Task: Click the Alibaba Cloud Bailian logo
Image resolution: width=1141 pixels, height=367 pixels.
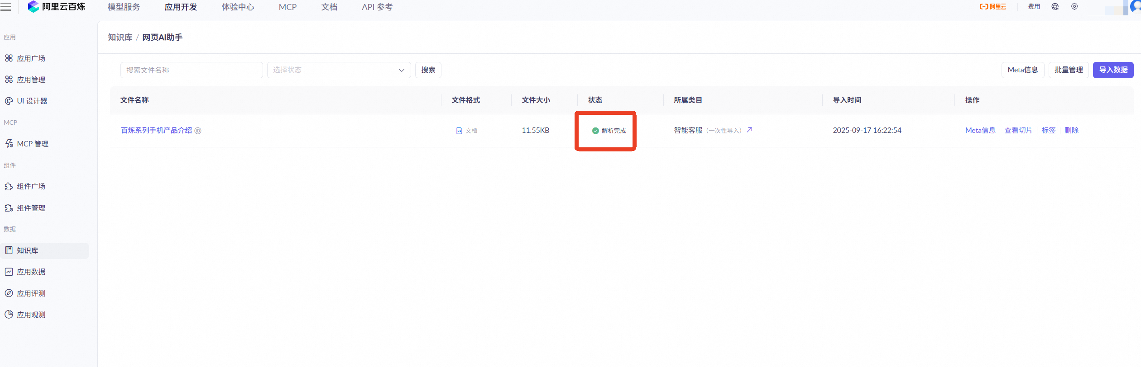Action: click(x=57, y=7)
